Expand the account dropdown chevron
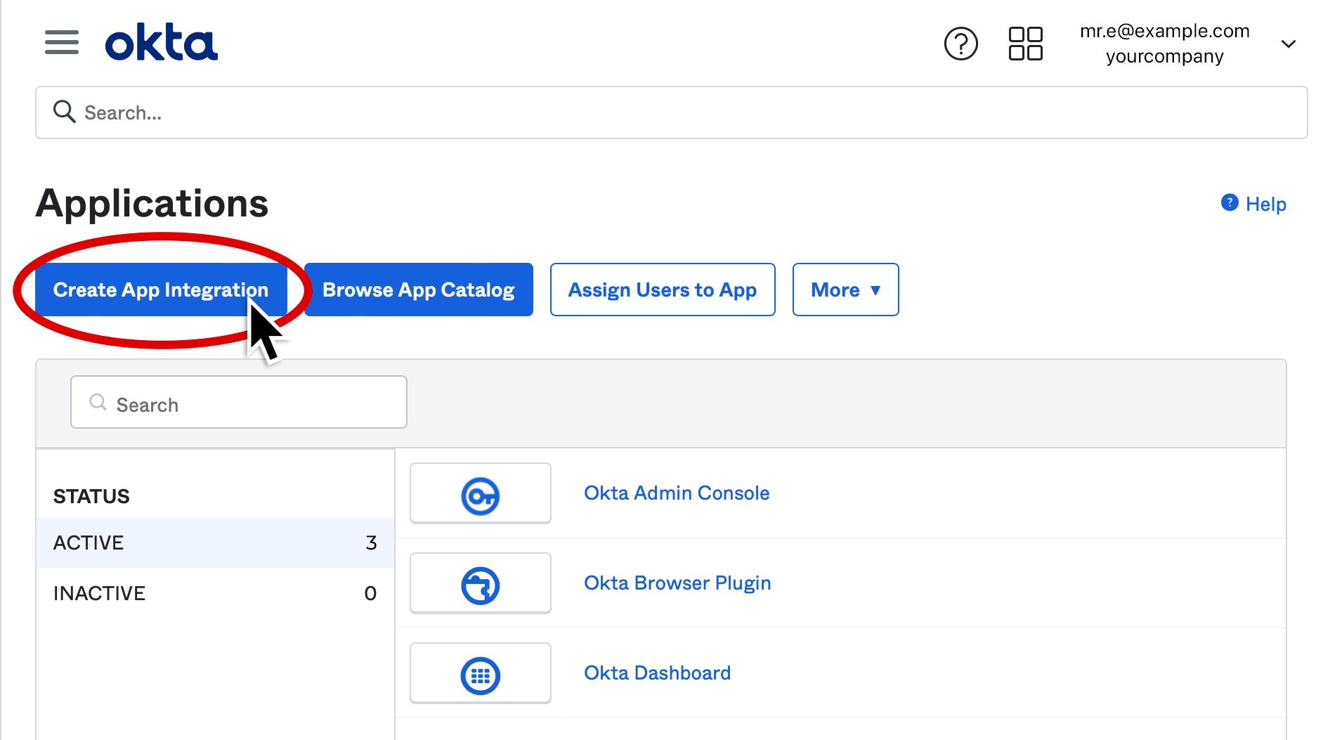 point(1288,44)
